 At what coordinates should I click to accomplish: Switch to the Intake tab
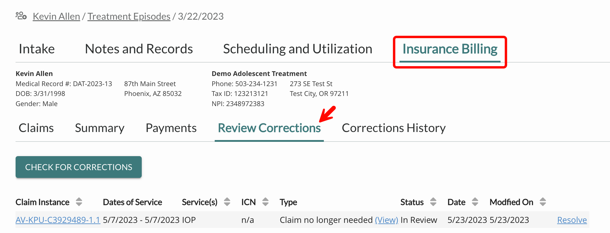tap(36, 49)
